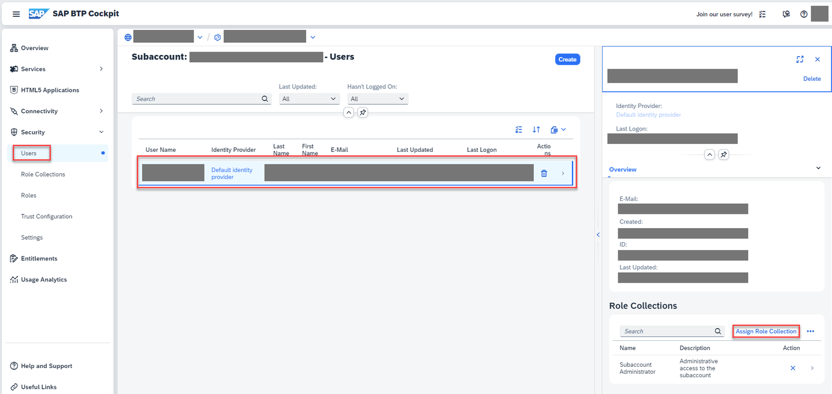832x394 pixels.
Task: Open the help question mark icon
Action: 804,14
